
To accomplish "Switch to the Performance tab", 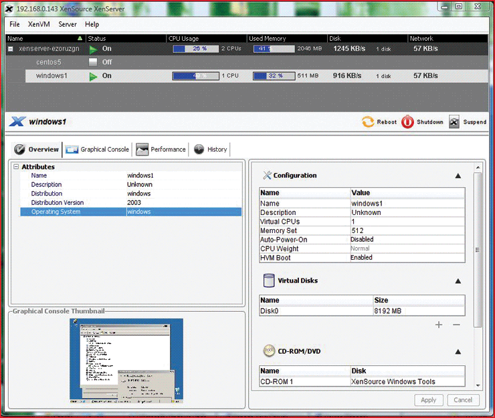I will (x=161, y=150).
